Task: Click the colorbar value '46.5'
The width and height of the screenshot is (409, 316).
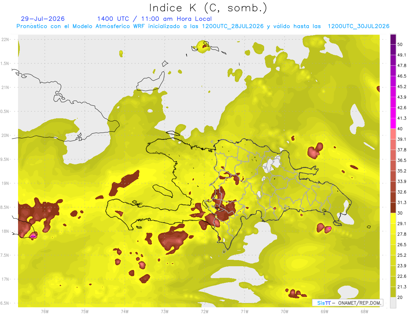Action: (402, 76)
